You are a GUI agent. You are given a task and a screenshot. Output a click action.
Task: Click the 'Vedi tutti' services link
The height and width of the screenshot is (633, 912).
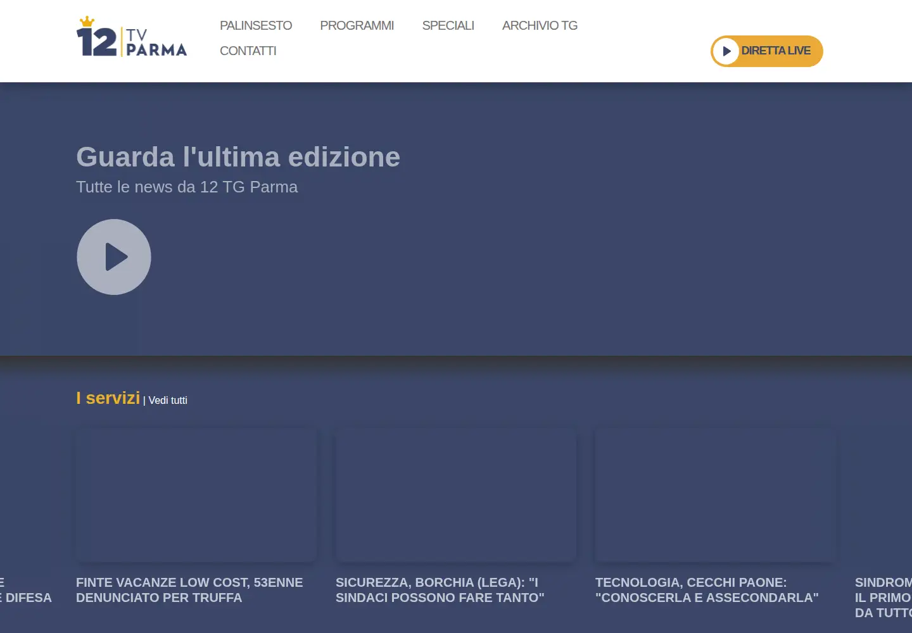point(168,400)
